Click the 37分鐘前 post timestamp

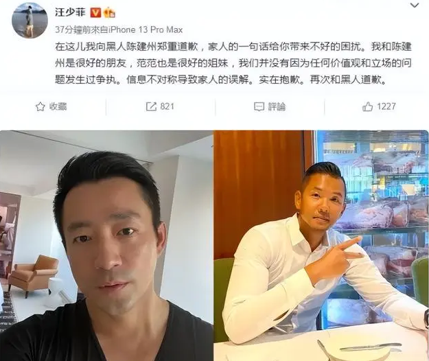pyautogui.click(x=72, y=30)
